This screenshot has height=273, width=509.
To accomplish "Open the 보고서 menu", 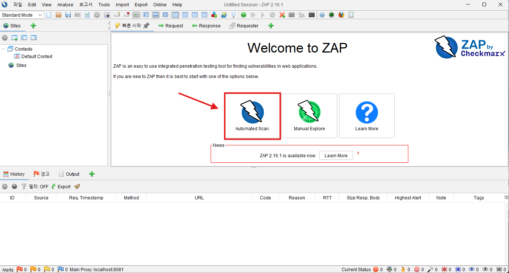I will click(x=86, y=5).
